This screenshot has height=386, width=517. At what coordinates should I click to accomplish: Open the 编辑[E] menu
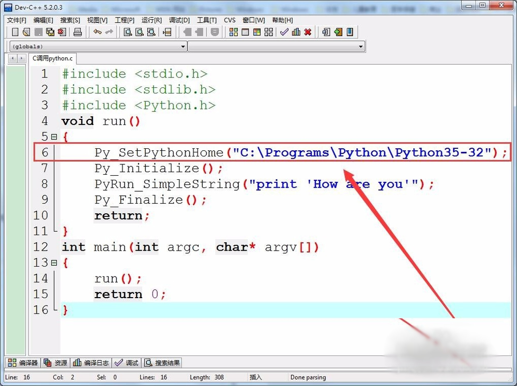coord(43,20)
